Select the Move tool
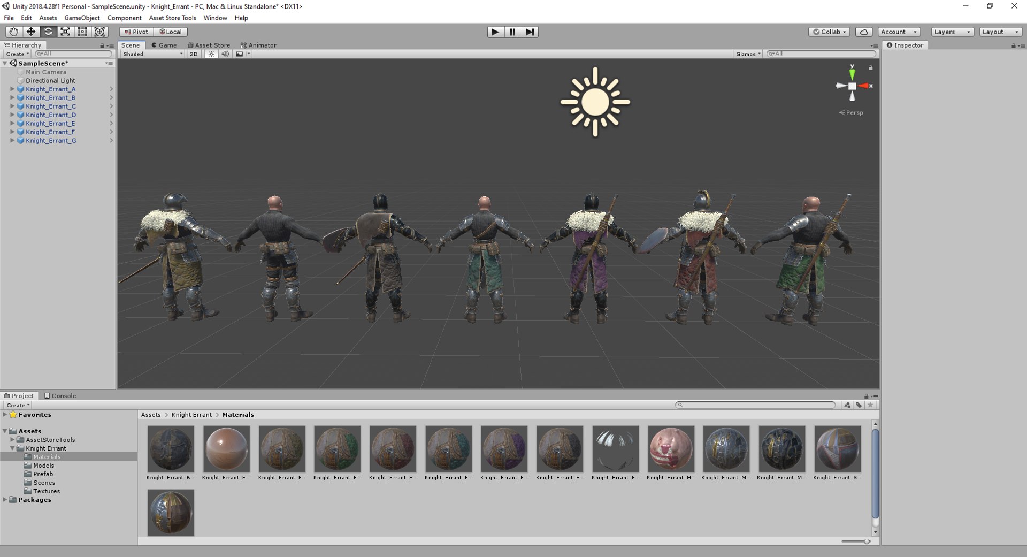Screen dimensions: 1027x557 click(31, 32)
